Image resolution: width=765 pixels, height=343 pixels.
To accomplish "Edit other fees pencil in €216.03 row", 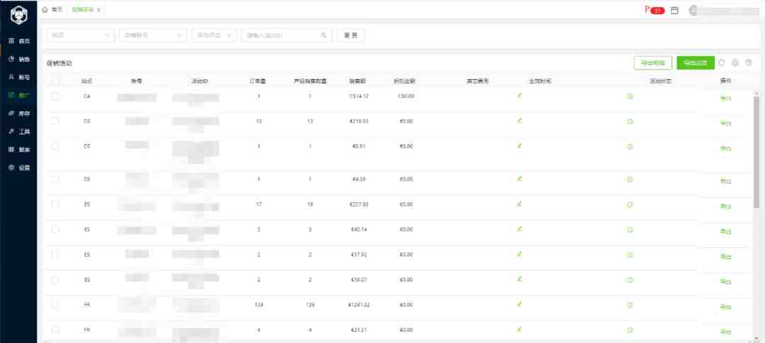I will click(x=519, y=120).
